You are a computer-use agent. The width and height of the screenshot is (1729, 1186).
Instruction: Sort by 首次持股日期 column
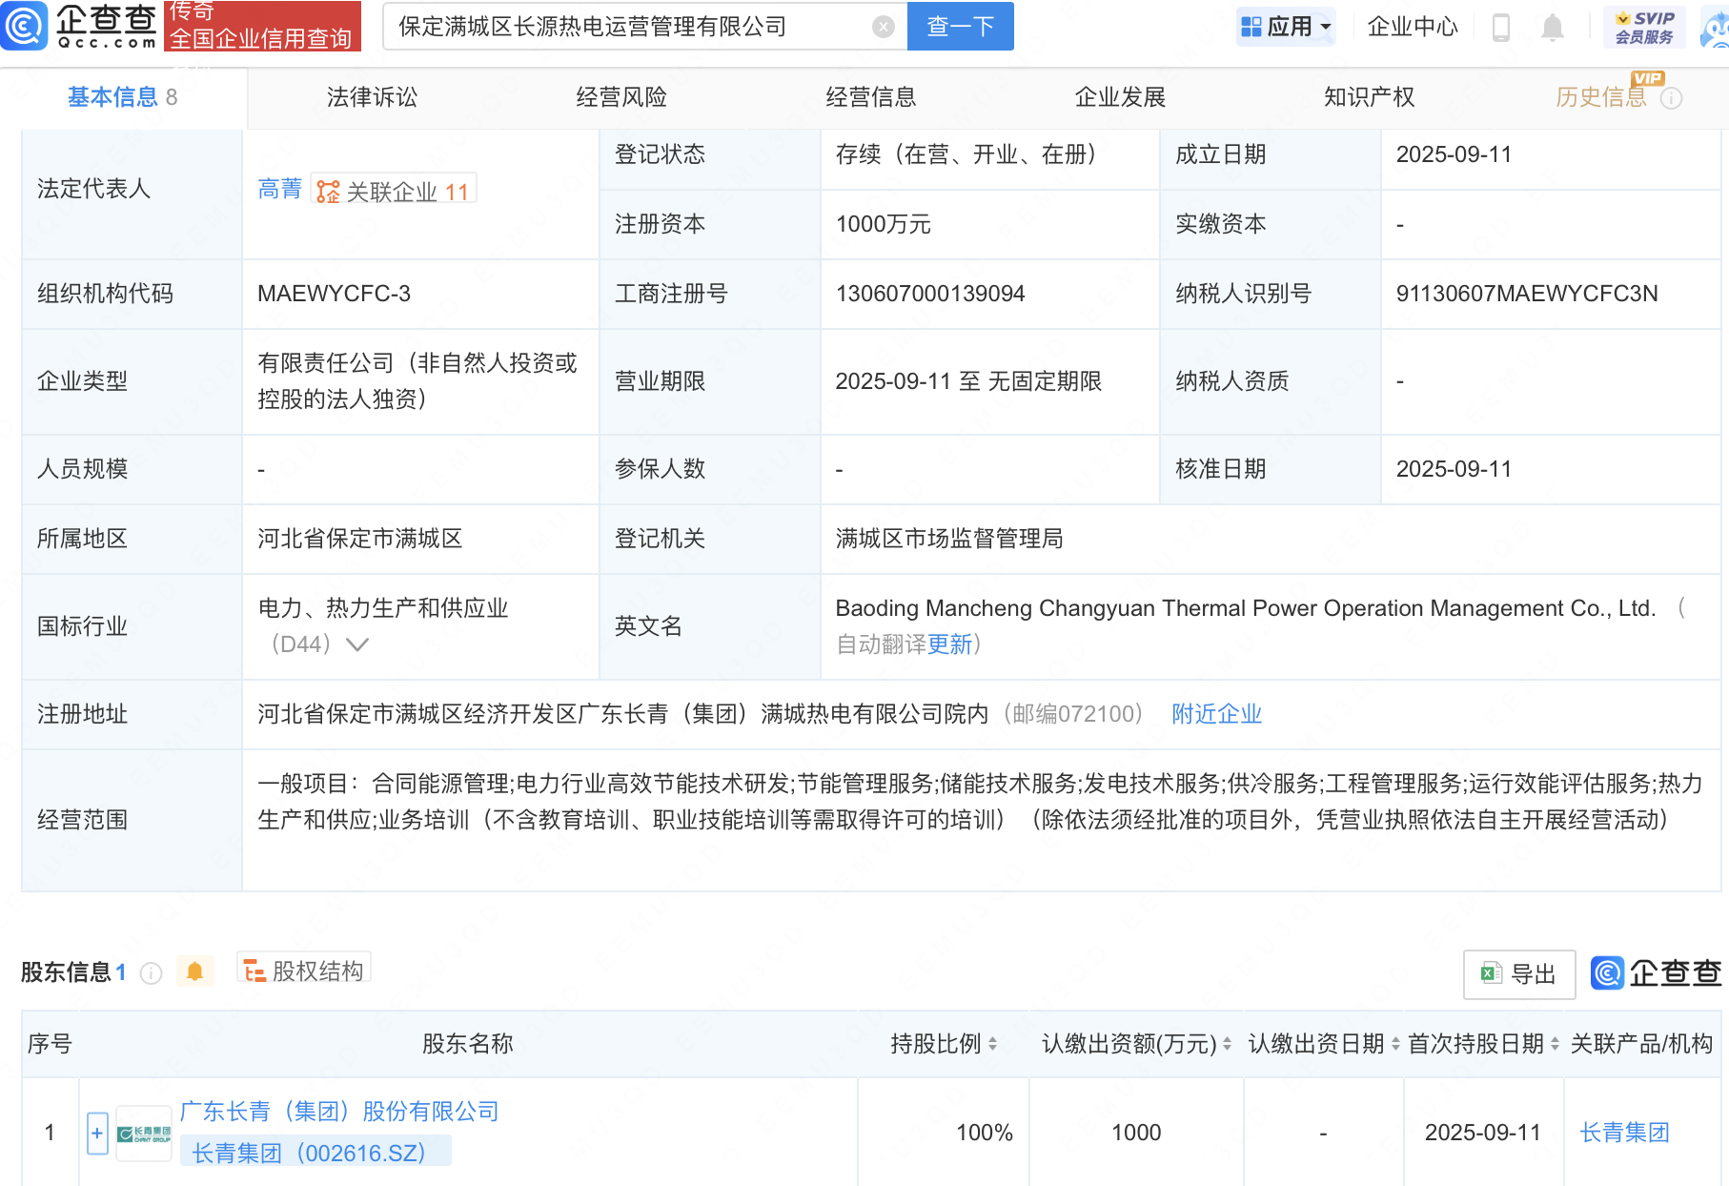pos(1555,1044)
